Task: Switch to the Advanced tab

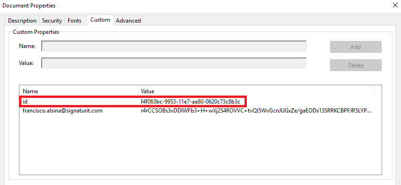Action: click(x=128, y=21)
